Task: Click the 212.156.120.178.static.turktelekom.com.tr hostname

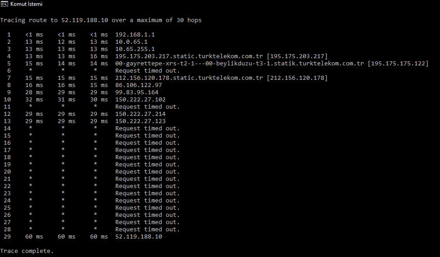Action: [189, 78]
